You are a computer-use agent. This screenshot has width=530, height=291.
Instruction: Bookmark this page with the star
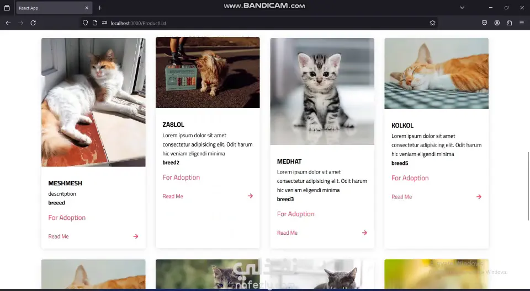pos(432,23)
